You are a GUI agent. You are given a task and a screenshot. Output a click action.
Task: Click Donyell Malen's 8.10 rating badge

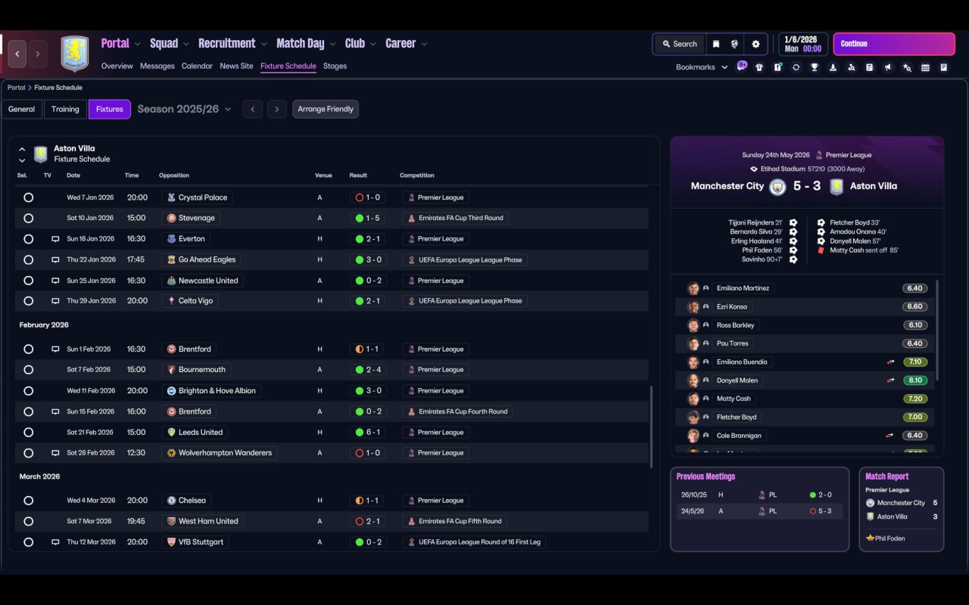click(x=915, y=380)
